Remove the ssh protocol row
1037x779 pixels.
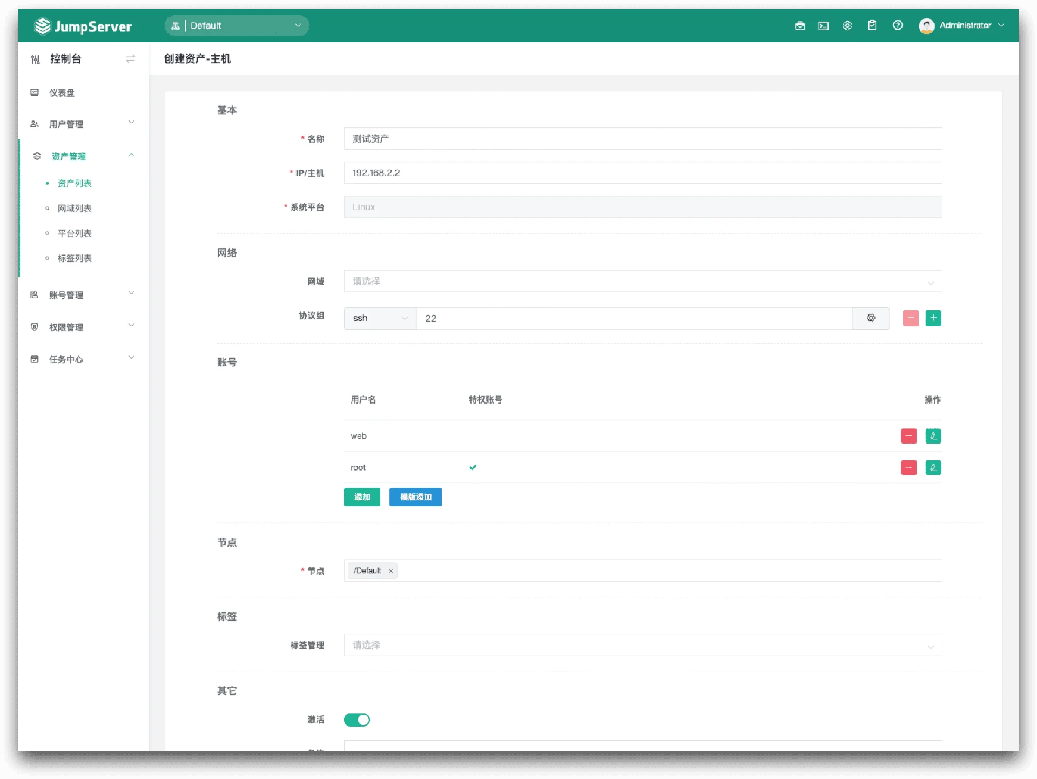911,318
